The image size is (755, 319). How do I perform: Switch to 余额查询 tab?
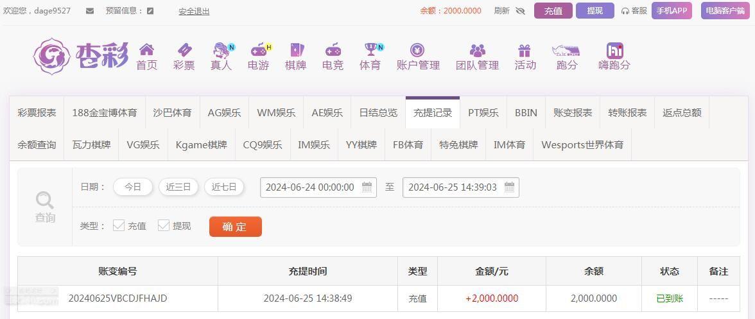(37, 145)
